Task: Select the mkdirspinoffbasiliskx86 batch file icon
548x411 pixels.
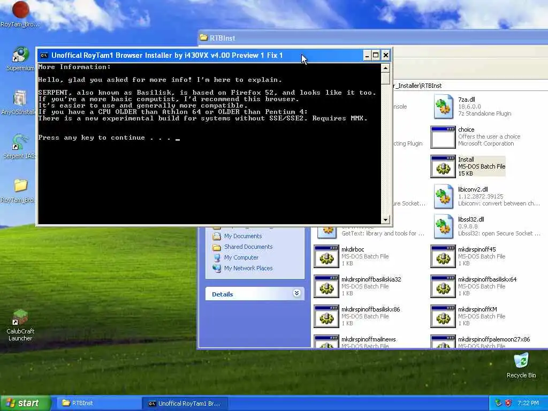Action: (326, 317)
